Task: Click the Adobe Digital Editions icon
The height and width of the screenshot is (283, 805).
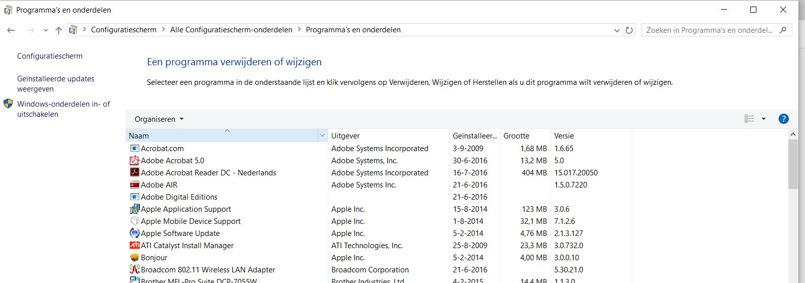Action: click(x=134, y=197)
